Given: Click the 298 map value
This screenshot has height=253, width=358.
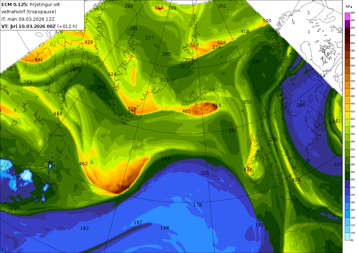Looking at the screenshot, I should 129,6.
